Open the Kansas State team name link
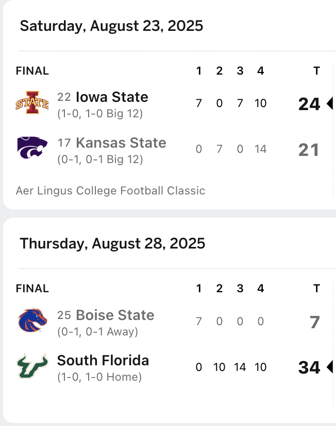Viewport: 336px width, 426px height. (121, 143)
